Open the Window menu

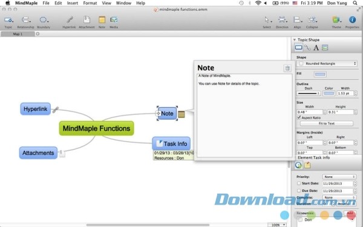click(123, 3)
